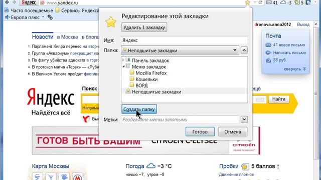
Task: Click the envelope icon beside 41 новое письмо
Action: click(x=268, y=45)
